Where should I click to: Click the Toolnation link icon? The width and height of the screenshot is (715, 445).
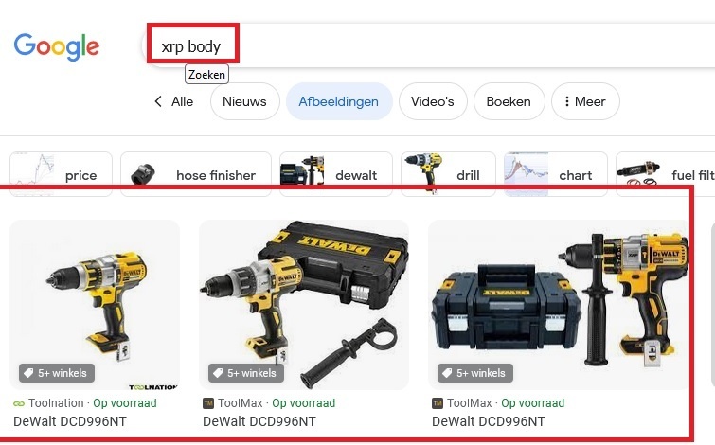point(19,403)
